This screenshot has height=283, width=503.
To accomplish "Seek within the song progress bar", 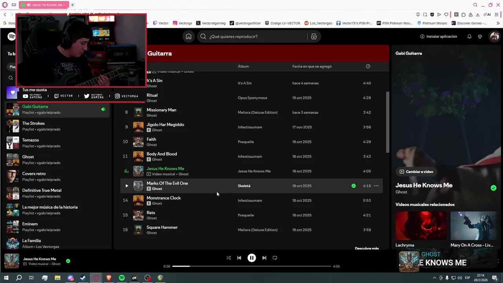I will (x=251, y=266).
